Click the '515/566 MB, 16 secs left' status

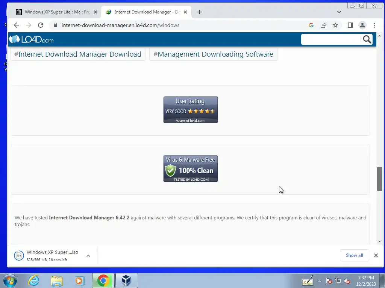coord(47,259)
